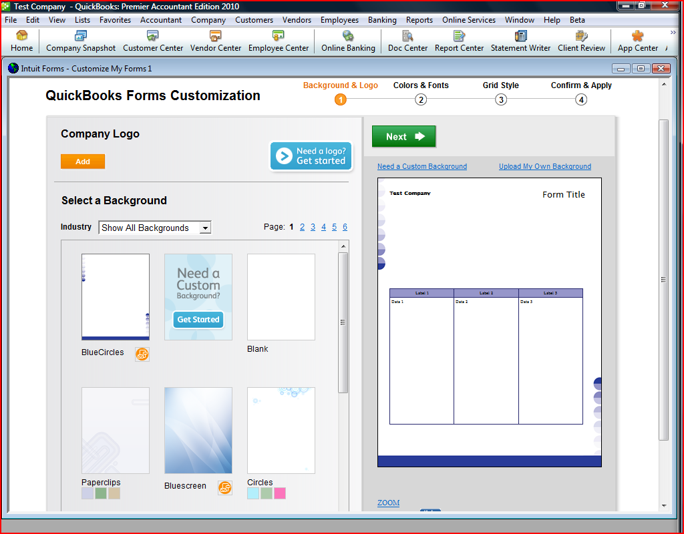The image size is (684, 534).
Task: Open the Banking menu
Action: 382,20
